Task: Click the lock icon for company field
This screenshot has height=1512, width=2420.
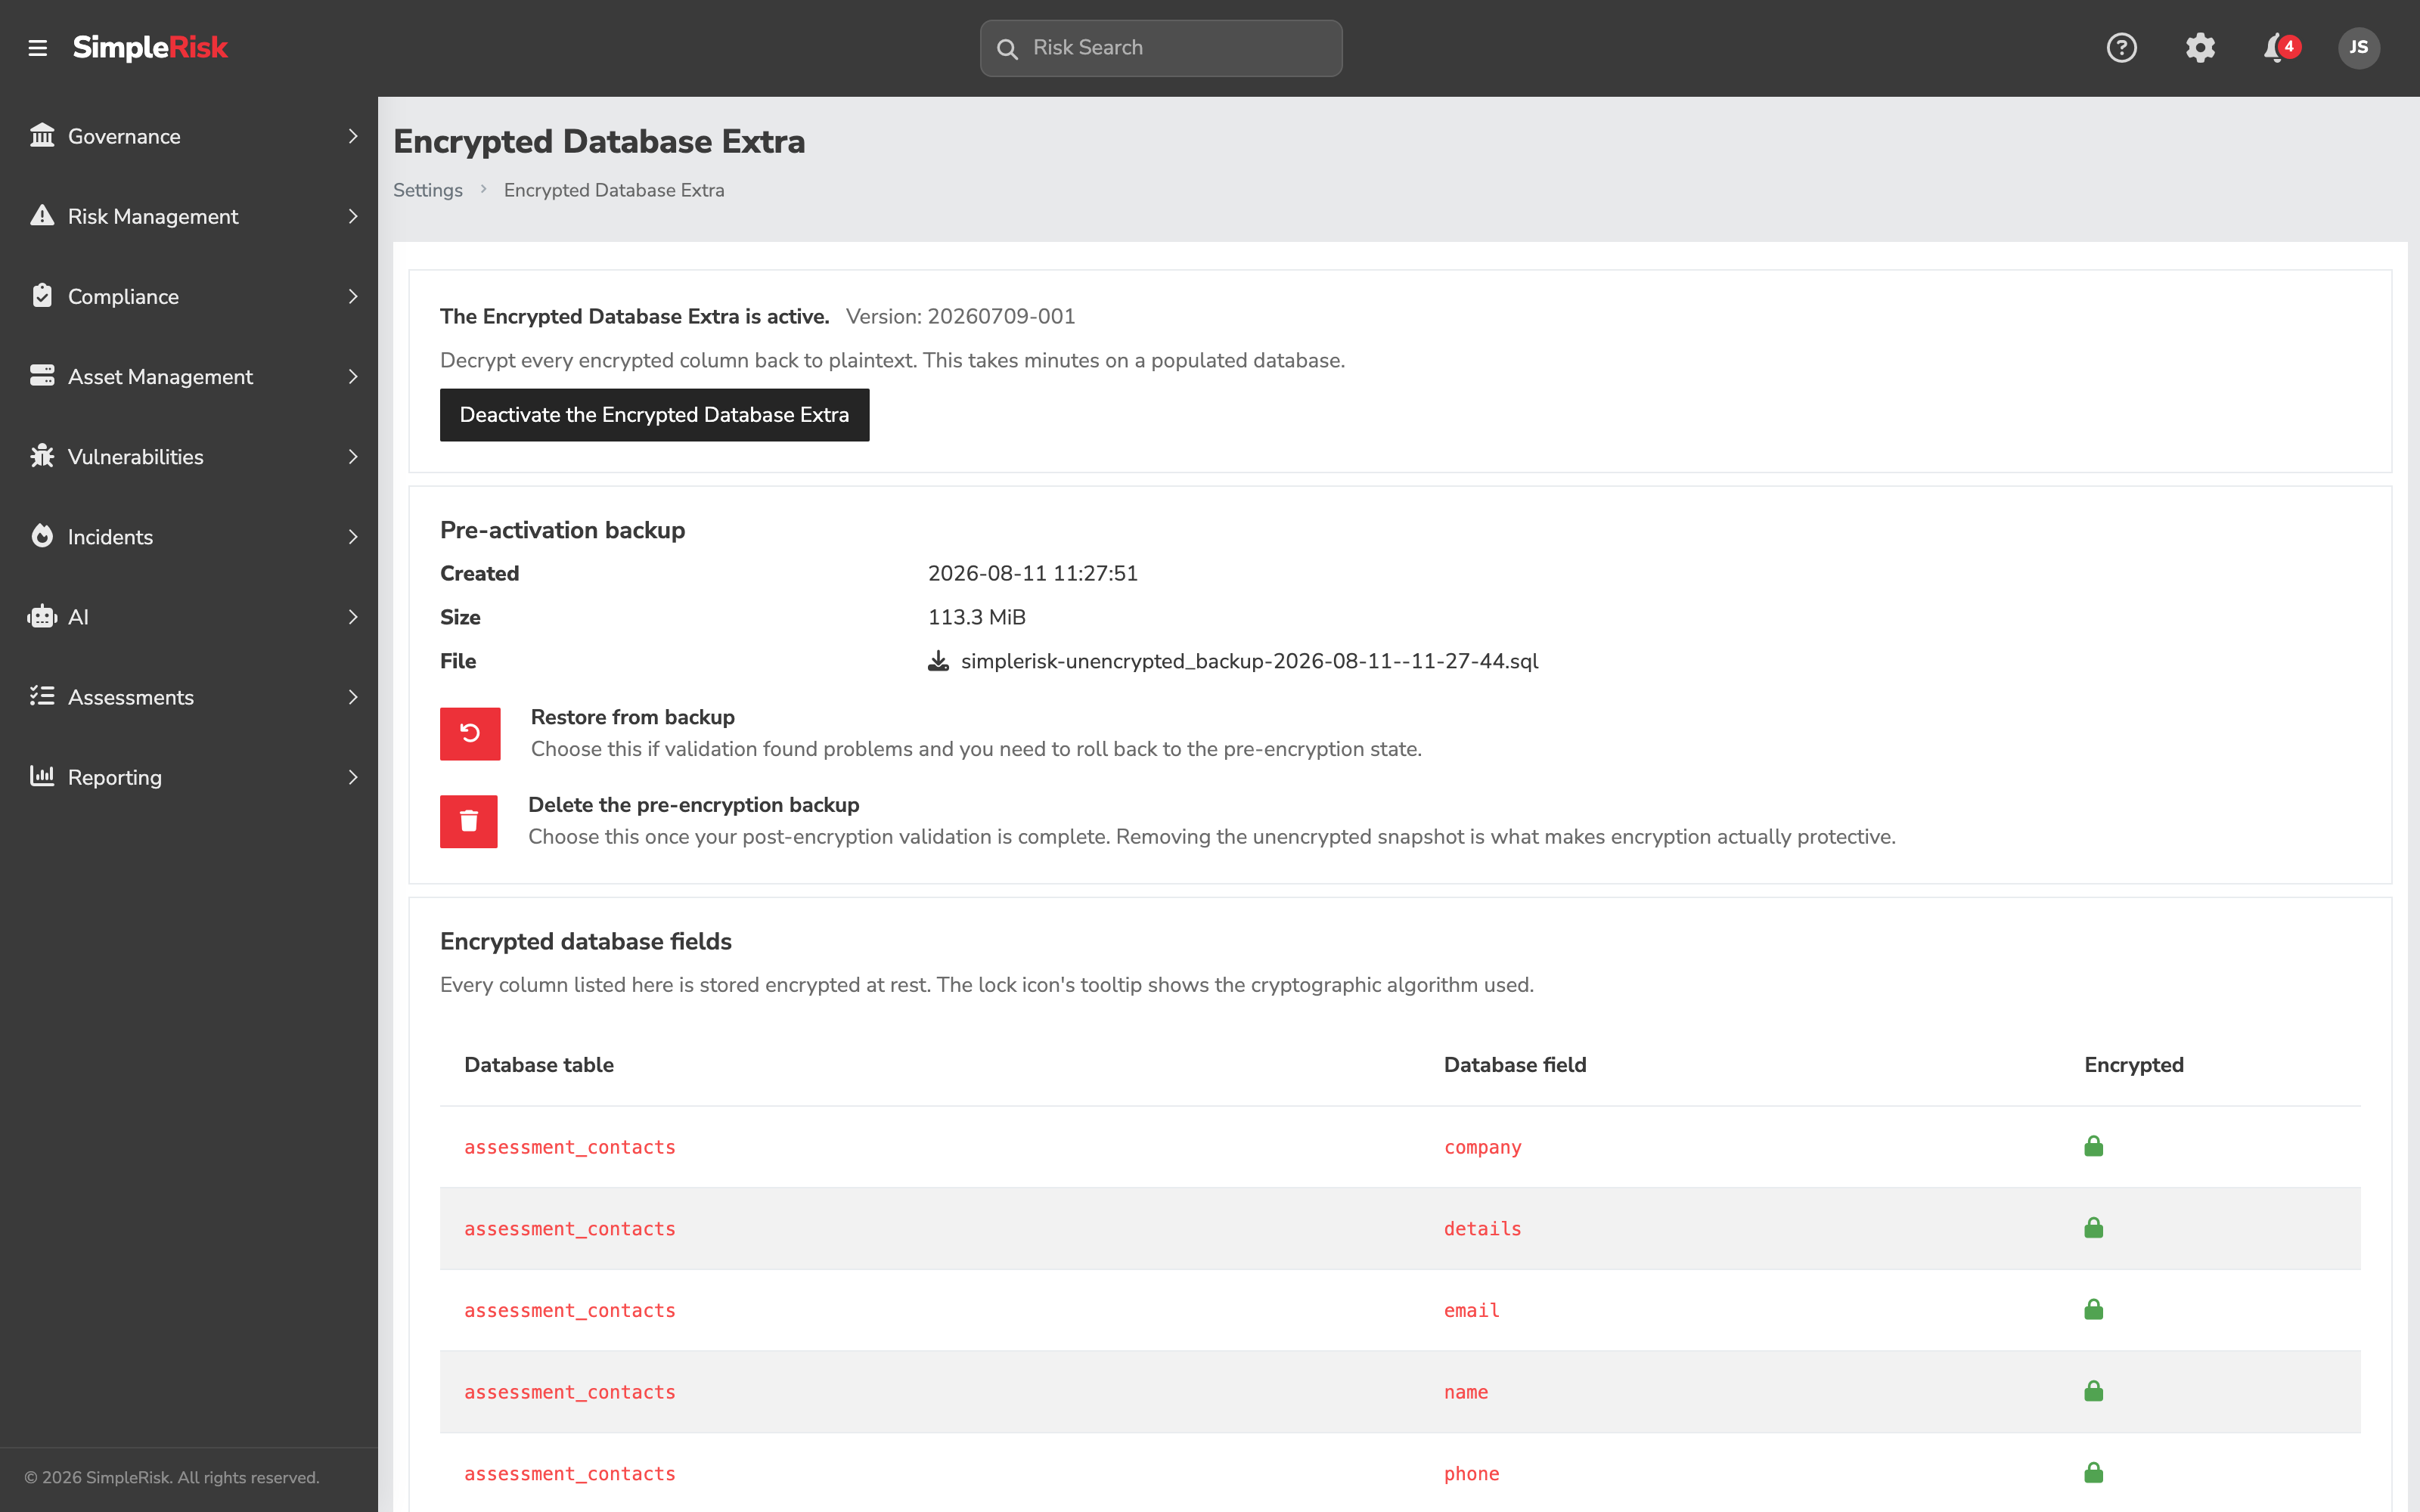Action: (2093, 1146)
